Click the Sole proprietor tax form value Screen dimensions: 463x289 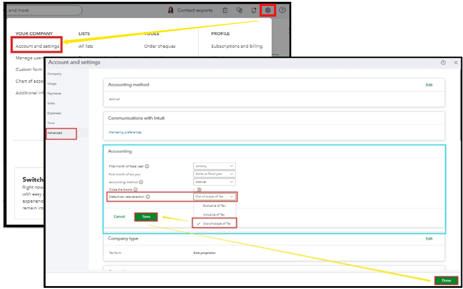[204, 253]
